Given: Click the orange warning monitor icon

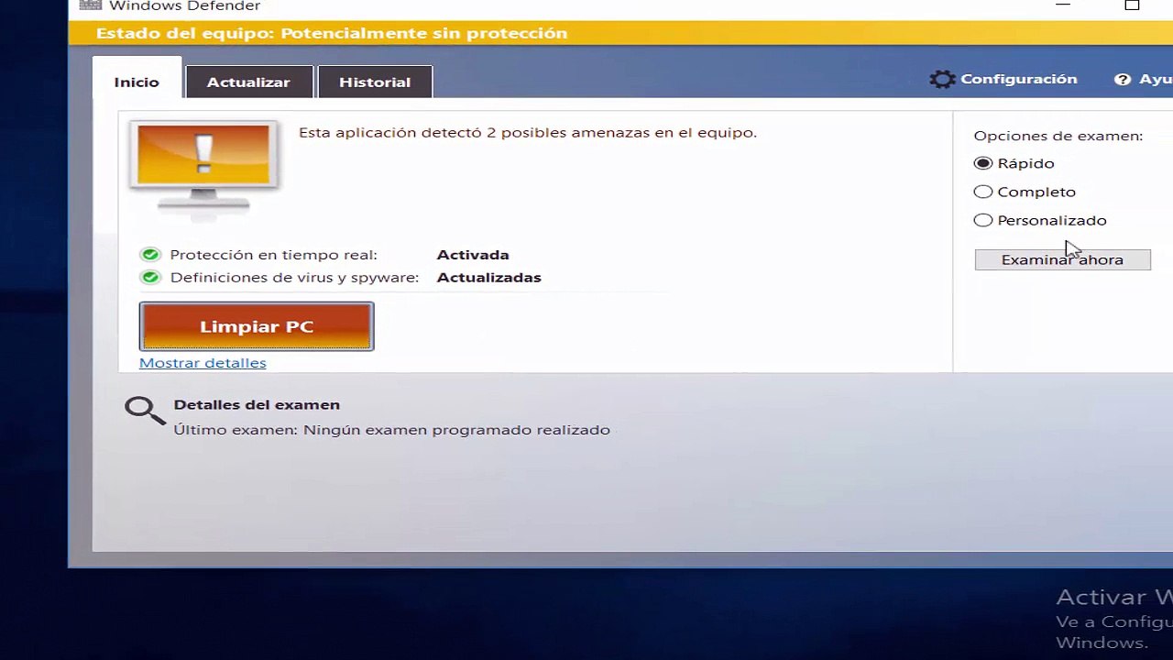Looking at the screenshot, I should pos(203,170).
